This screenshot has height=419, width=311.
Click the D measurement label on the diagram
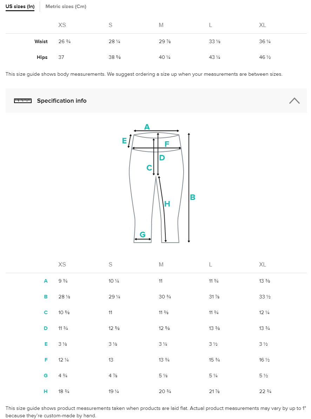click(x=162, y=158)
